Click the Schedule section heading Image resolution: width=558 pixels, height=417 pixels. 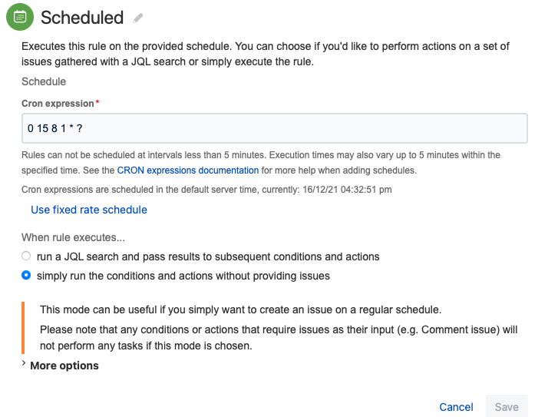[44, 81]
